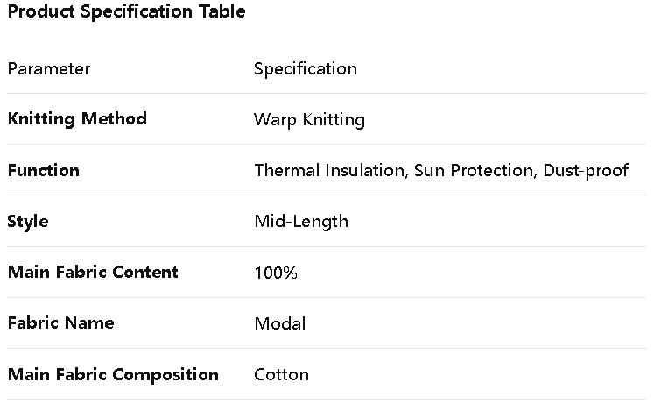This screenshot has height=404, width=661.
Task: Select the "Specification" column header
Action: click(x=306, y=68)
